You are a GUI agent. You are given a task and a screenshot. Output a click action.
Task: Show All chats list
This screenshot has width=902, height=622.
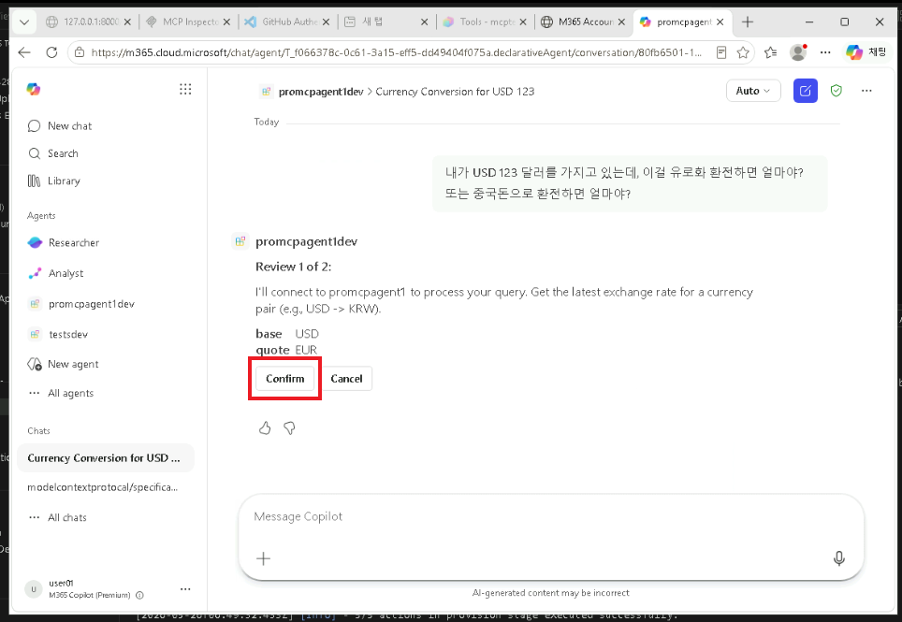(57, 517)
